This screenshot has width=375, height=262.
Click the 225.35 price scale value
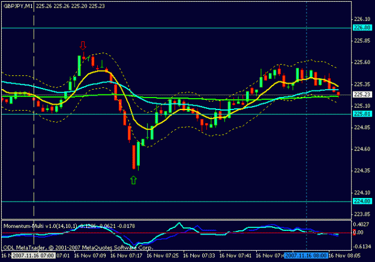(362, 84)
